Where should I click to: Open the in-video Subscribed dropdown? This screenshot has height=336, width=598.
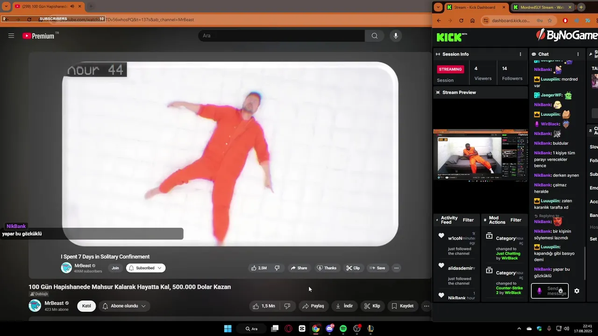coord(146,268)
